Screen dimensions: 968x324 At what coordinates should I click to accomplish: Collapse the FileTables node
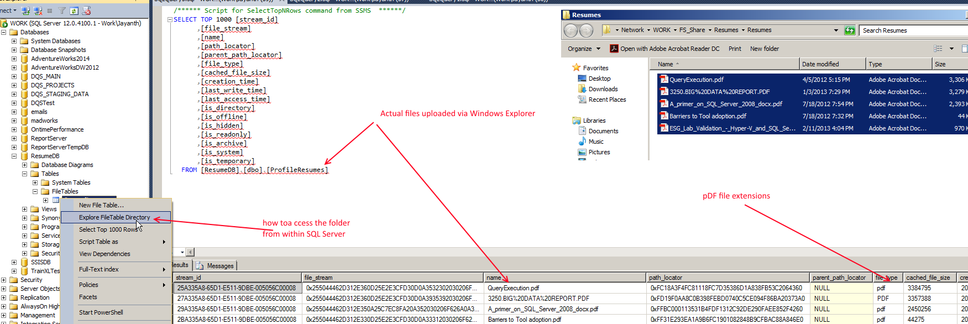(x=35, y=191)
